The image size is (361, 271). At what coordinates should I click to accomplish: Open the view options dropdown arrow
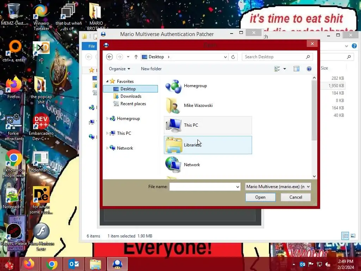(284, 69)
